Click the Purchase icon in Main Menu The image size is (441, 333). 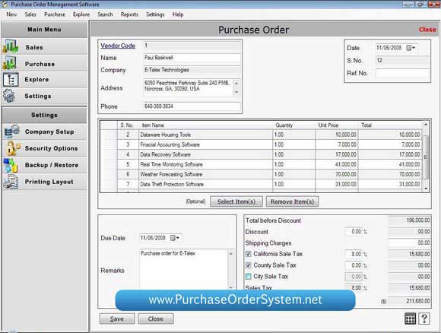(x=10, y=63)
